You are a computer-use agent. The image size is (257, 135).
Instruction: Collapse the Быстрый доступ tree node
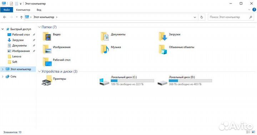[2, 29]
